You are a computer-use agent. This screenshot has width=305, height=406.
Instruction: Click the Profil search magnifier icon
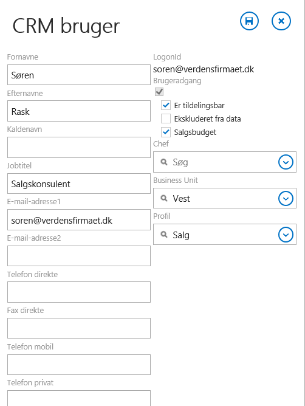(164, 235)
